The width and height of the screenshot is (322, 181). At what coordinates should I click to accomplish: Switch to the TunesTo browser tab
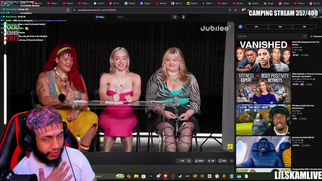tap(99, 3)
